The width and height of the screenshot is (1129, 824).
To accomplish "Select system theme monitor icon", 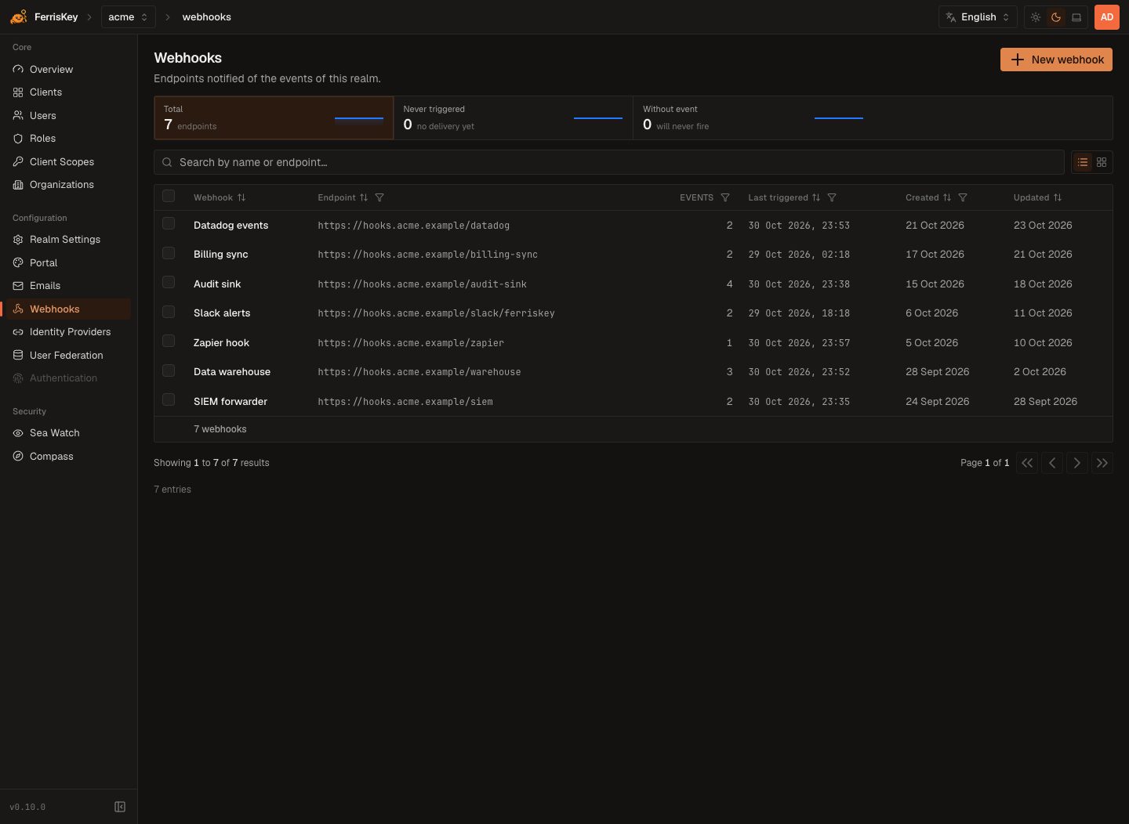I will pyautogui.click(x=1076, y=17).
